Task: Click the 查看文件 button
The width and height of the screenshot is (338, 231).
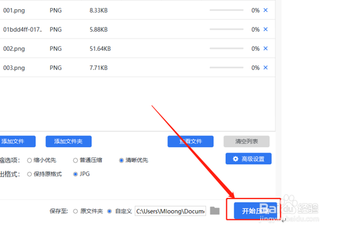Action: [x=191, y=142]
